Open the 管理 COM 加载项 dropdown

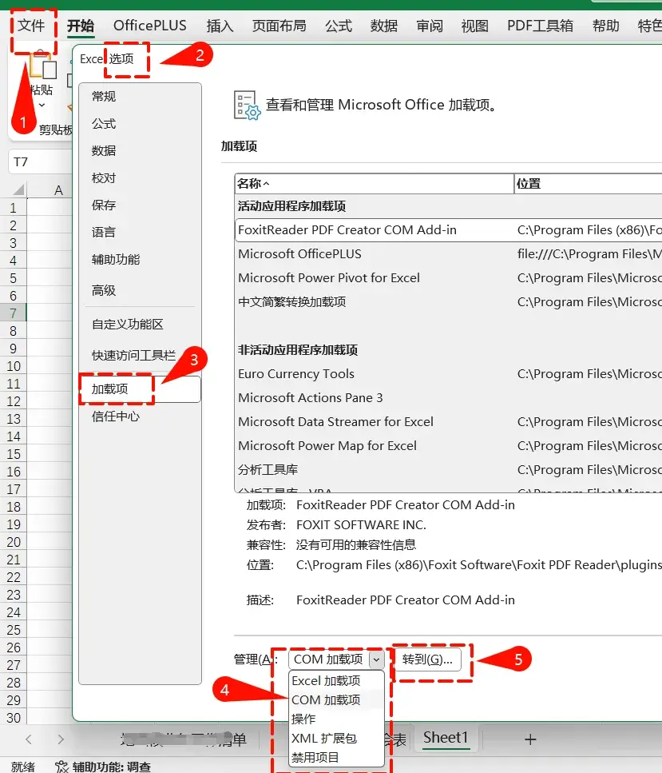336,659
